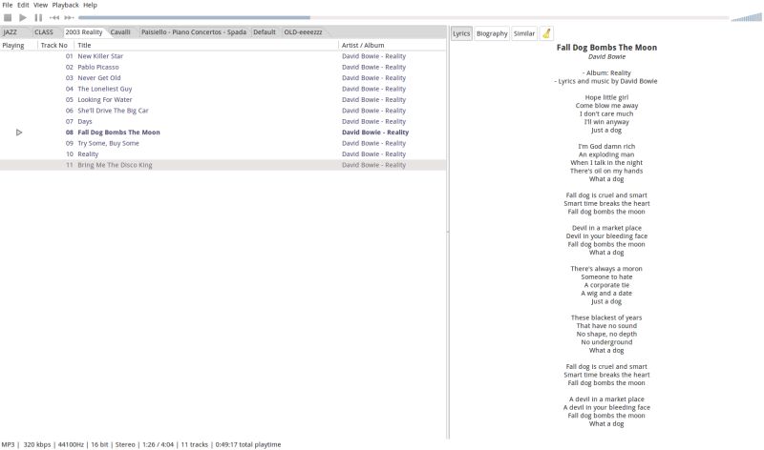
Task: Open the Help menu
Action: (x=90, y=5)
